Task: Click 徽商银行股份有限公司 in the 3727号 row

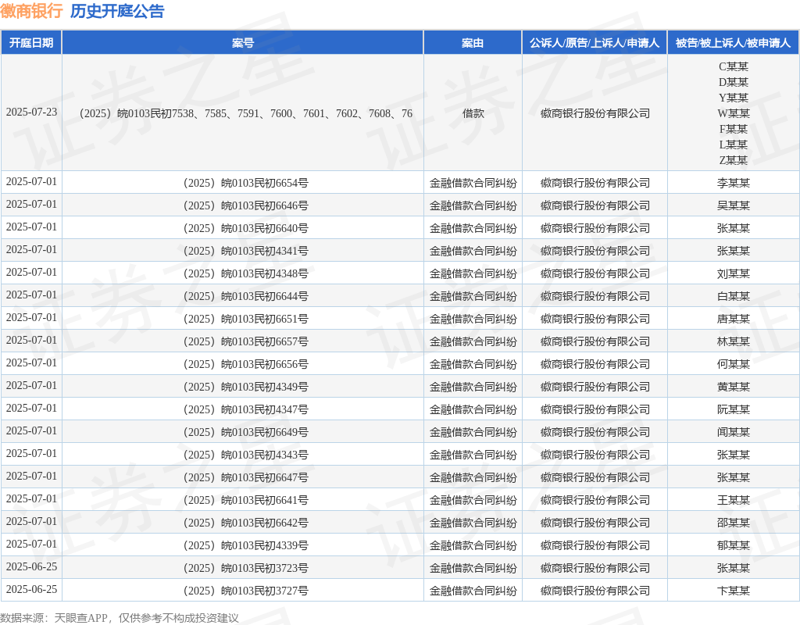Action: 595,591
